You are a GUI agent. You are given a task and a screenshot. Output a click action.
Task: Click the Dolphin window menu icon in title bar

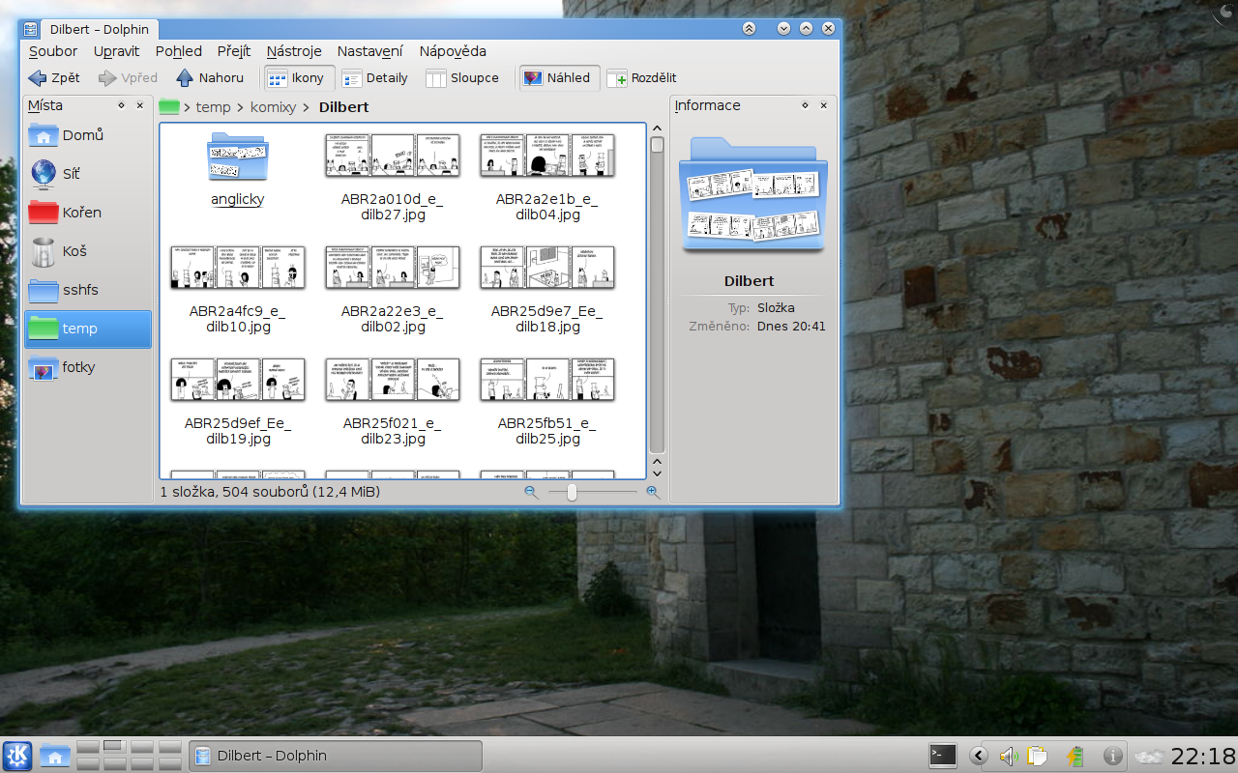click(32, 29)
